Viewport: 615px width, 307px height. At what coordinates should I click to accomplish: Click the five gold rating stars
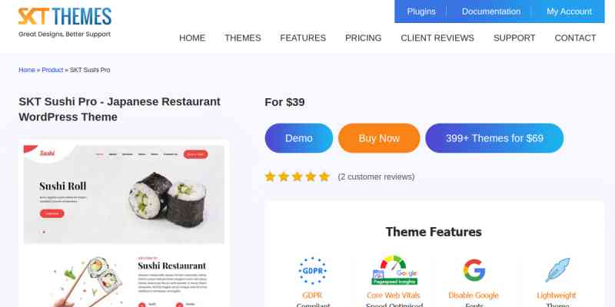(297, 177)
